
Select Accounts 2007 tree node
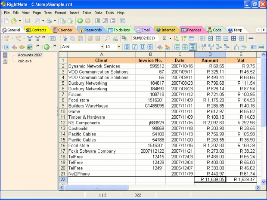click(x=30, y=55)
